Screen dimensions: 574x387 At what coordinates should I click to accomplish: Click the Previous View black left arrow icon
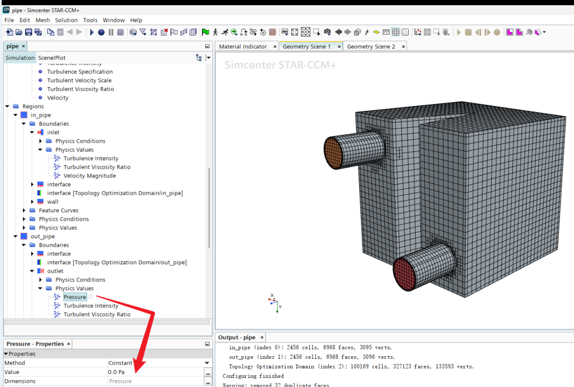click(338, 32)
